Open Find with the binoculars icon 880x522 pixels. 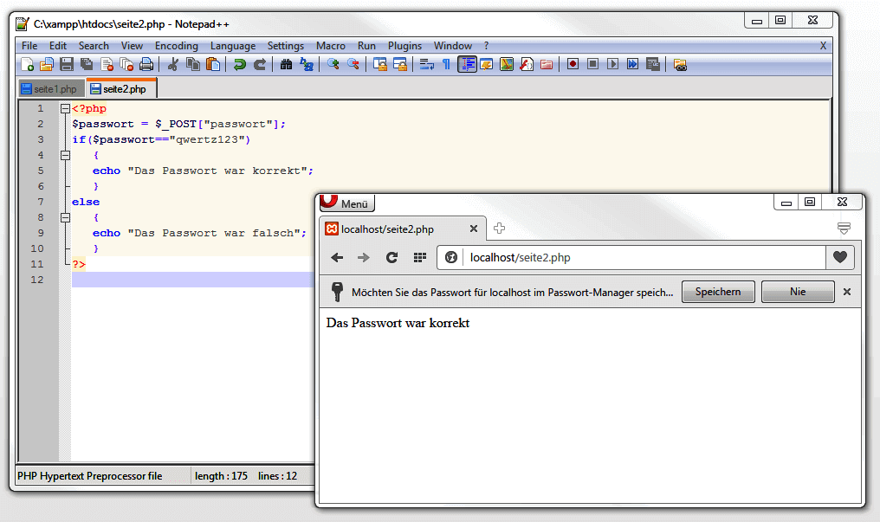pos(287,64)
